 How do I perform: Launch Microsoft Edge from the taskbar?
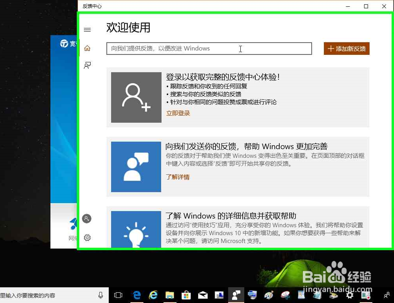click(136, 295)
